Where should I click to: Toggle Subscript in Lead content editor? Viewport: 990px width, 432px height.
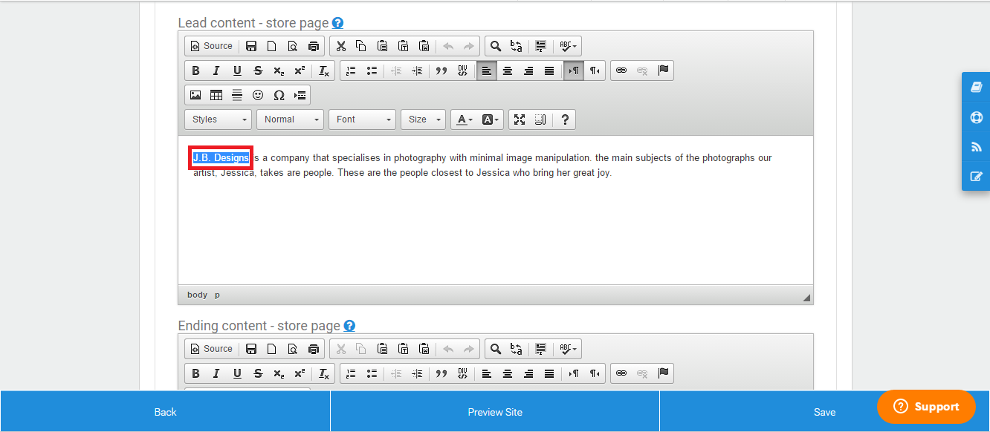[x=279, y=71]
